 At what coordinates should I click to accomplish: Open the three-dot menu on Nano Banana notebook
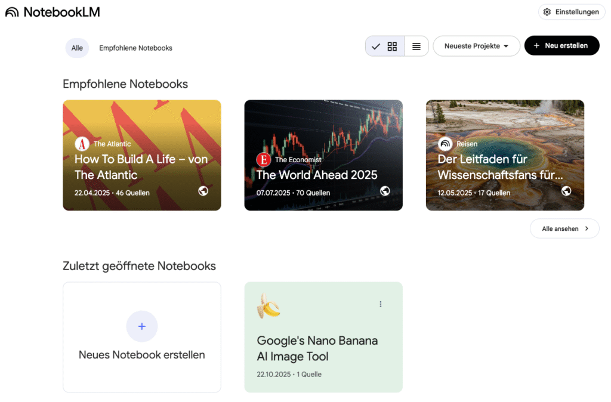coord(381,304)
